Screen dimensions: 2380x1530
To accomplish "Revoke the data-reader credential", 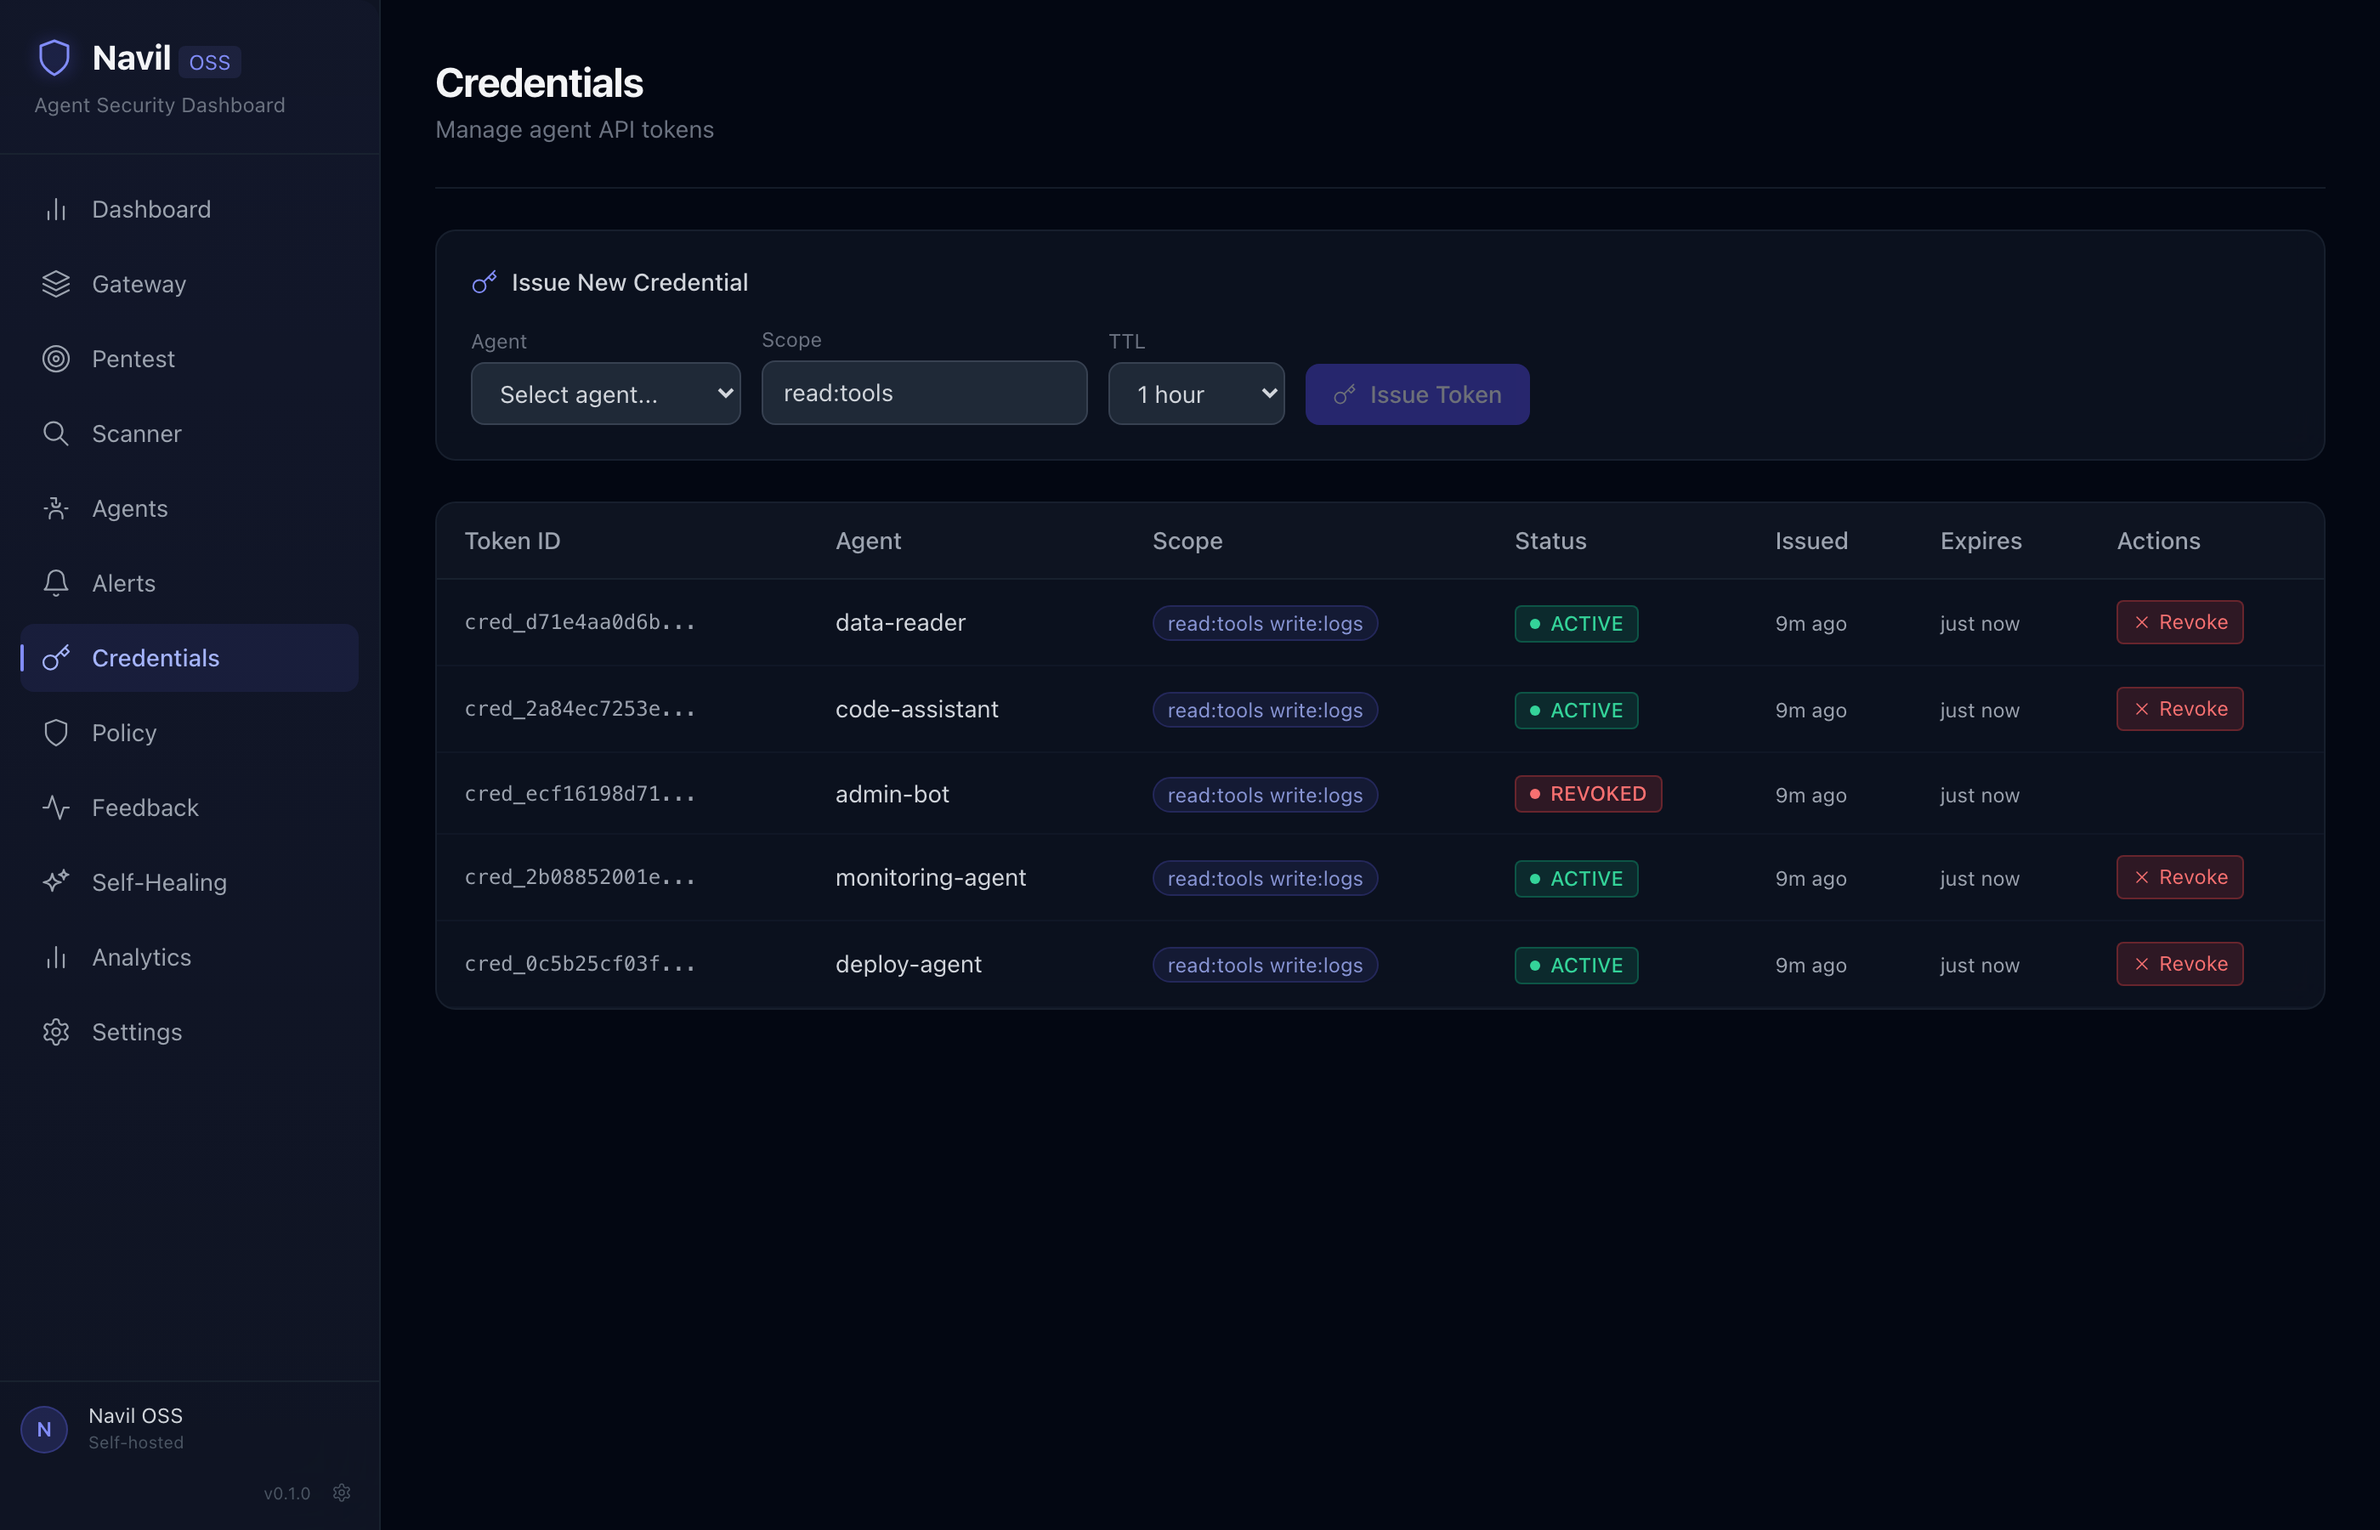I will [2179, 622].
